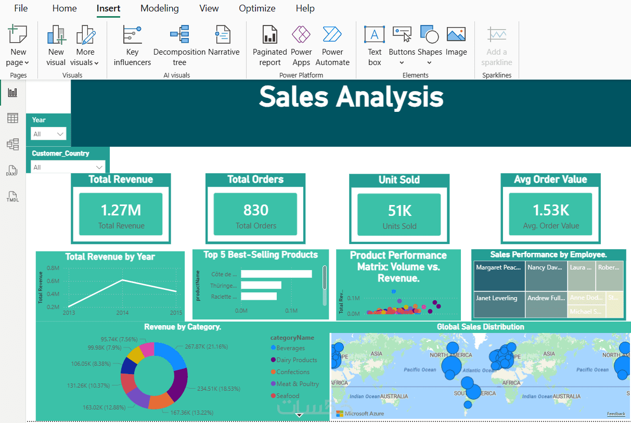Click the Thüringe... bar in chart

coord(261,285)
